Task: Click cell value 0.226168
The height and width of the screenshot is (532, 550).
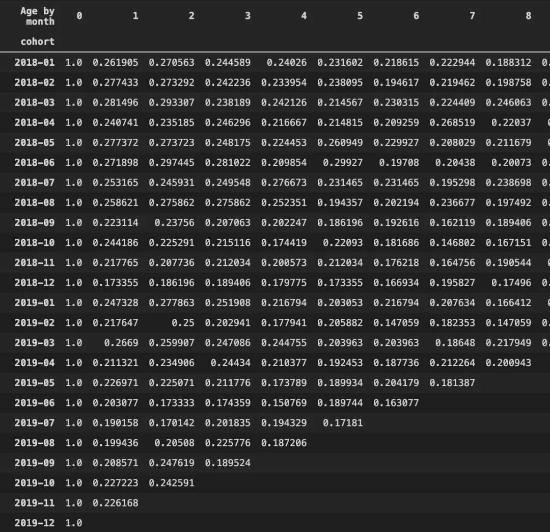Action: click(116, 503)
